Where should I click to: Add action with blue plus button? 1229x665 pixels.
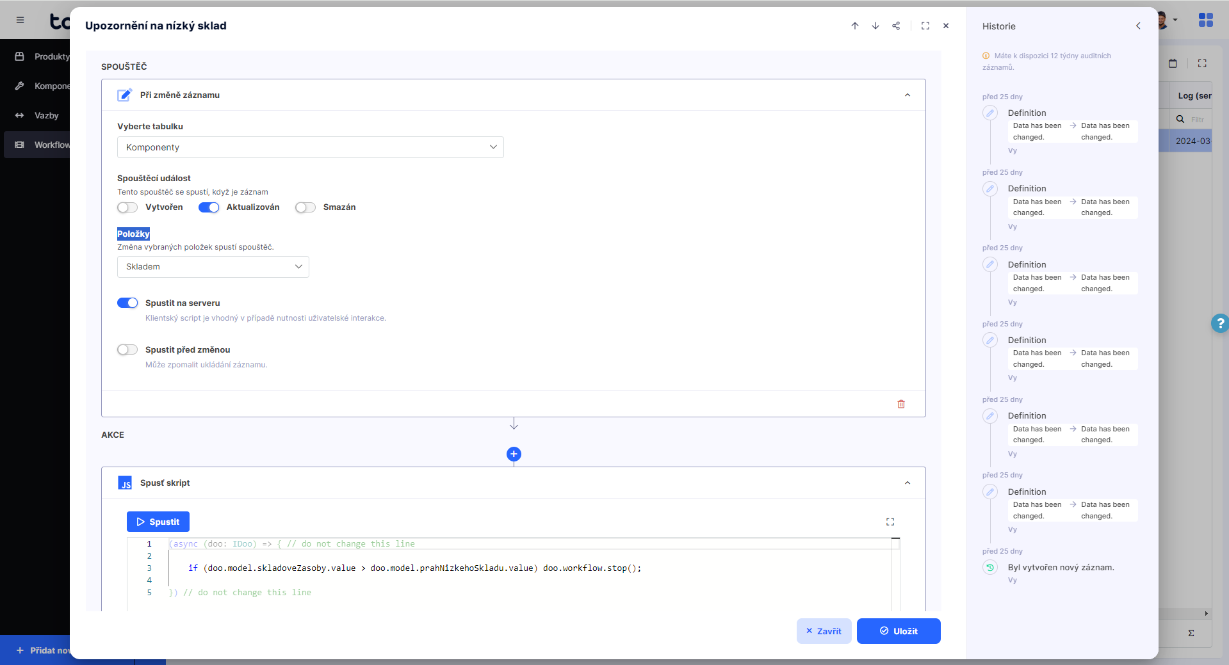click(x=514, y=454)
